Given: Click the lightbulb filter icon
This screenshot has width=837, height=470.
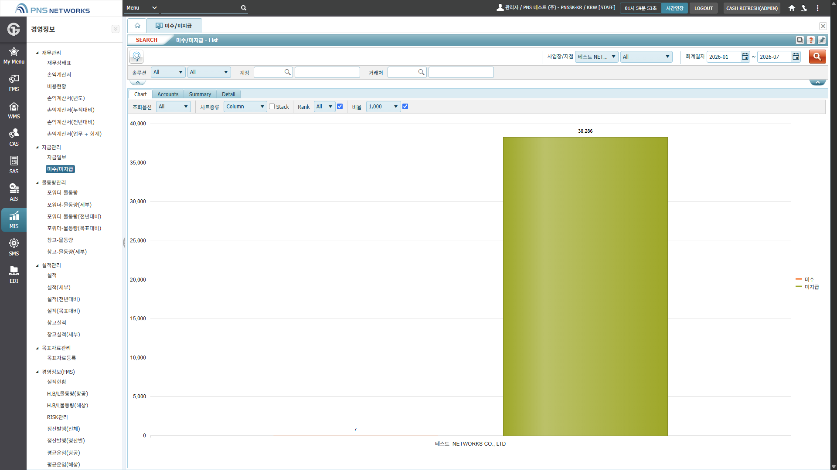Looking at the screenshot, I should coord(136,57).
